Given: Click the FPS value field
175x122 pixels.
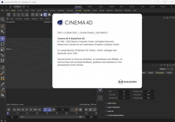Looking at the screenshot, I should pyautogui.click(x=124, y=91).
